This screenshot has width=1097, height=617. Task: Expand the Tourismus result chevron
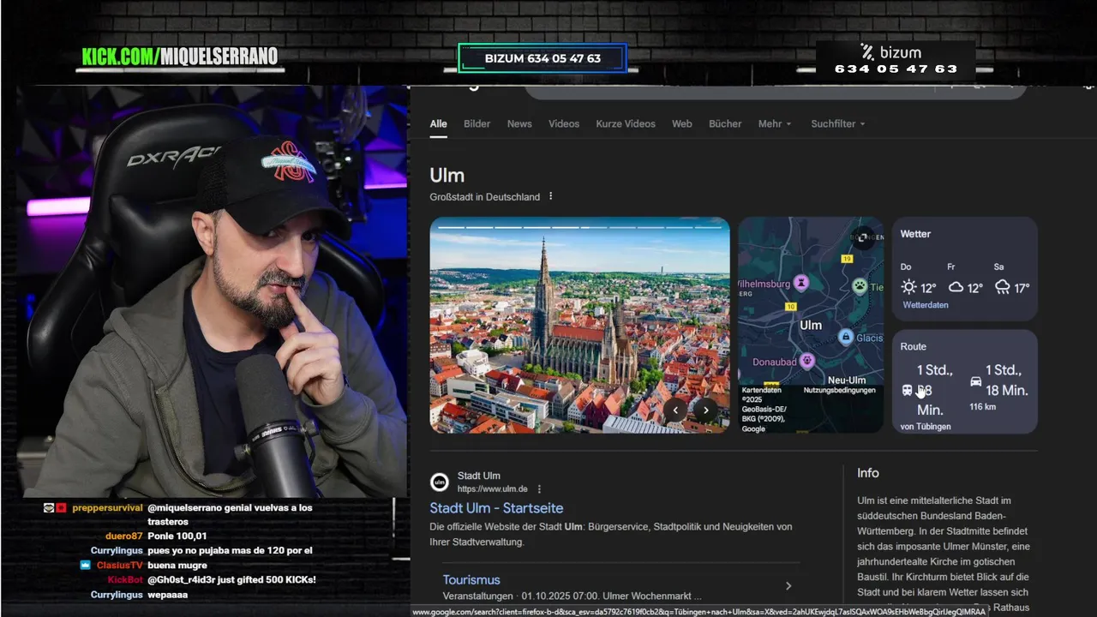click(788, 586)
